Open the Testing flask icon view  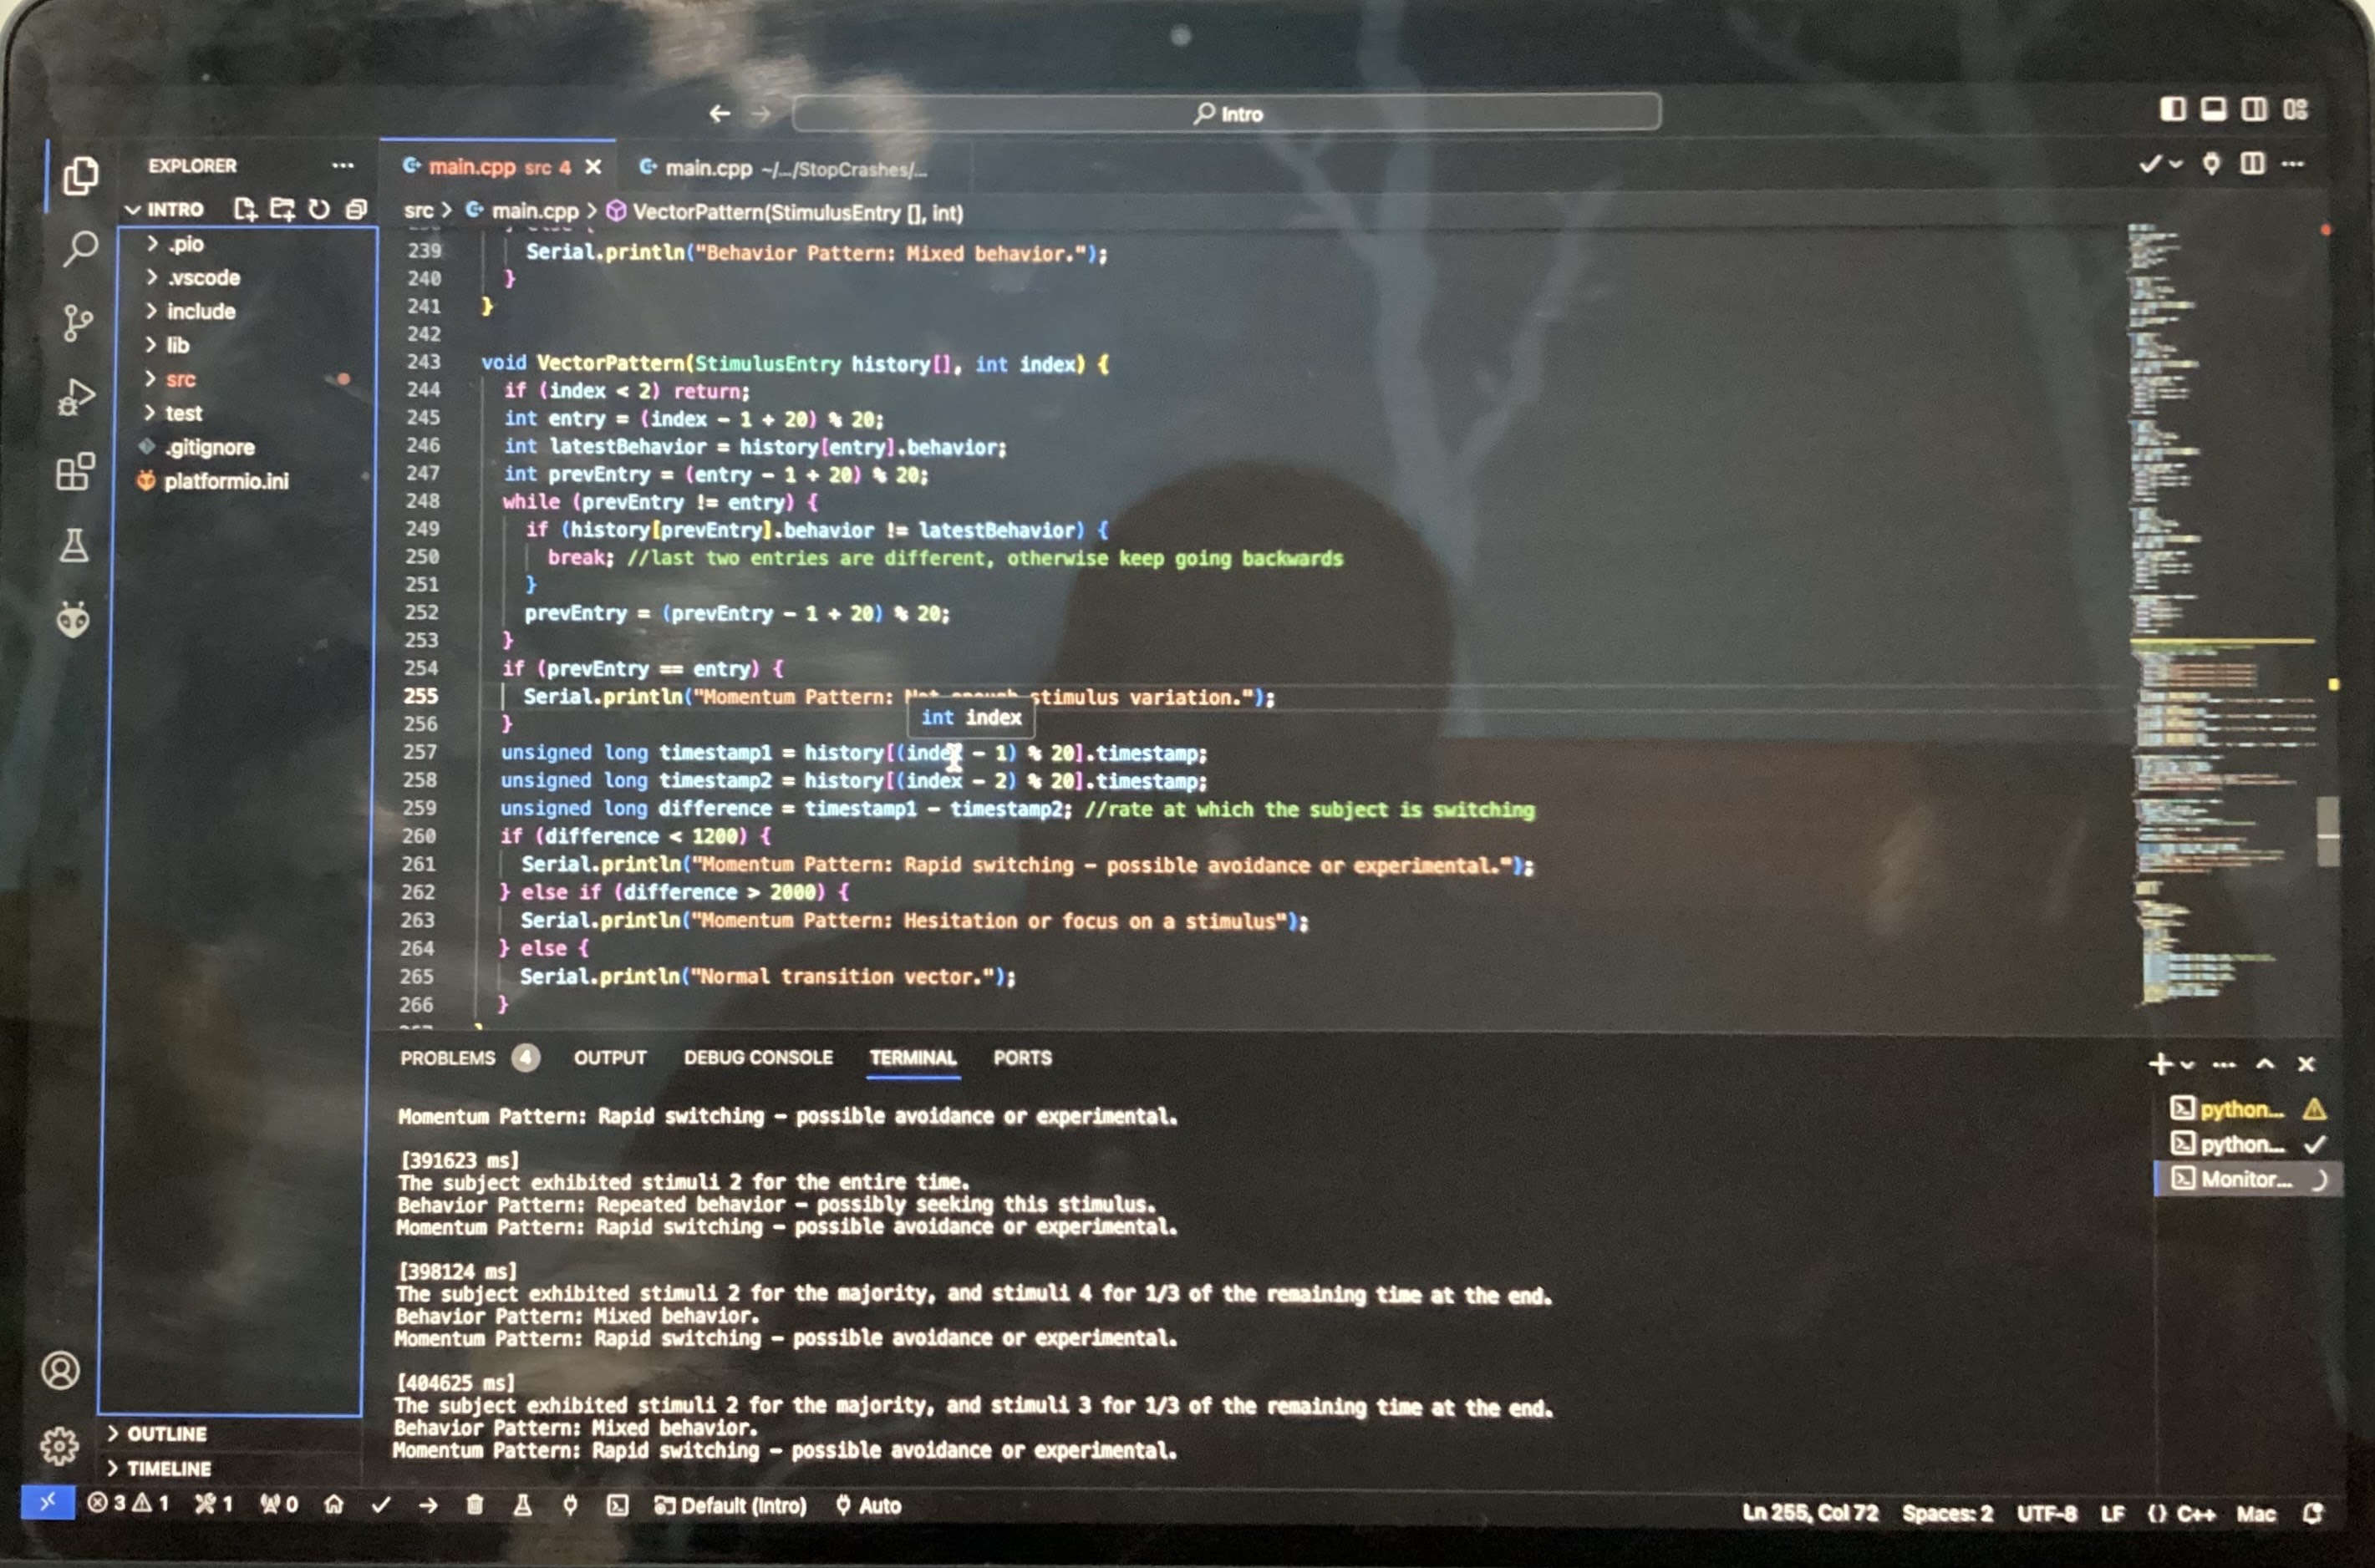[74, 546]
